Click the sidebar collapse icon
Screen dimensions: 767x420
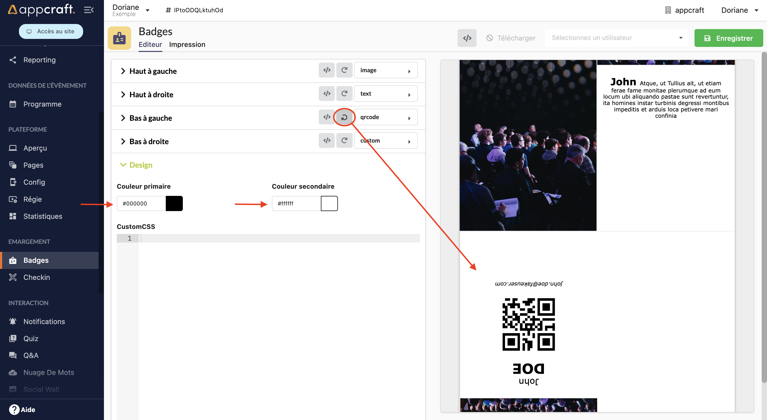pyautogui.click(x=89, y=10)
